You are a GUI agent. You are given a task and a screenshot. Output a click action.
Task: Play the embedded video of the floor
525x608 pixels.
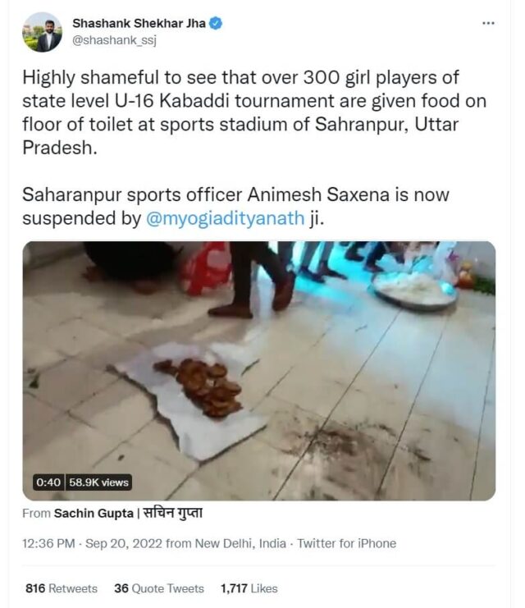[258, 369]
